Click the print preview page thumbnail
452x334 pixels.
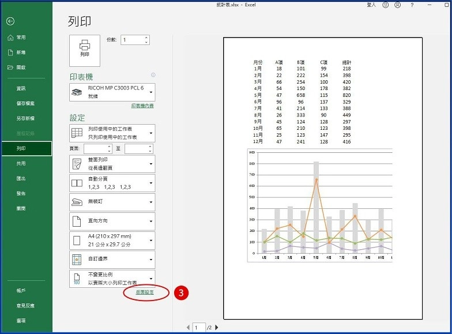[323, 178]
